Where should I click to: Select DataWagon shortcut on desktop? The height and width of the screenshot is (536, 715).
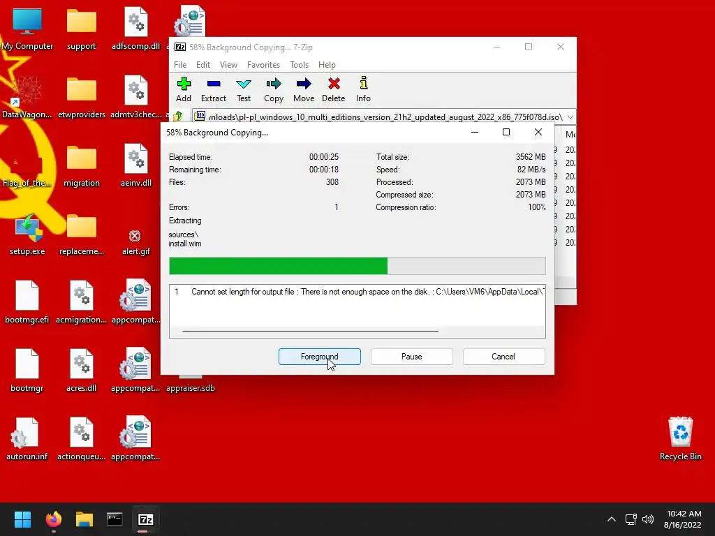(x=27, y=96)
